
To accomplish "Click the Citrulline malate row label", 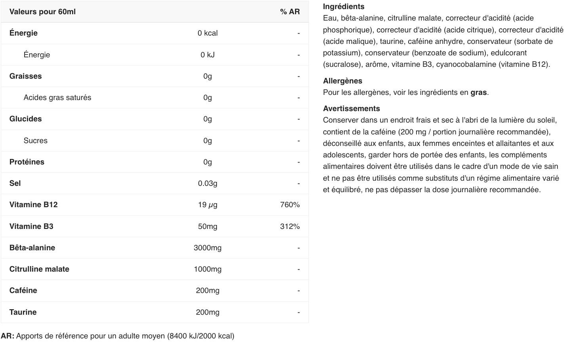I will 39,269.
